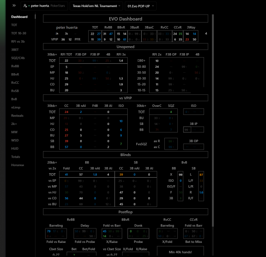Open 2k+ sidebar item
266x257 pixels.
click(x=14, y=124)
